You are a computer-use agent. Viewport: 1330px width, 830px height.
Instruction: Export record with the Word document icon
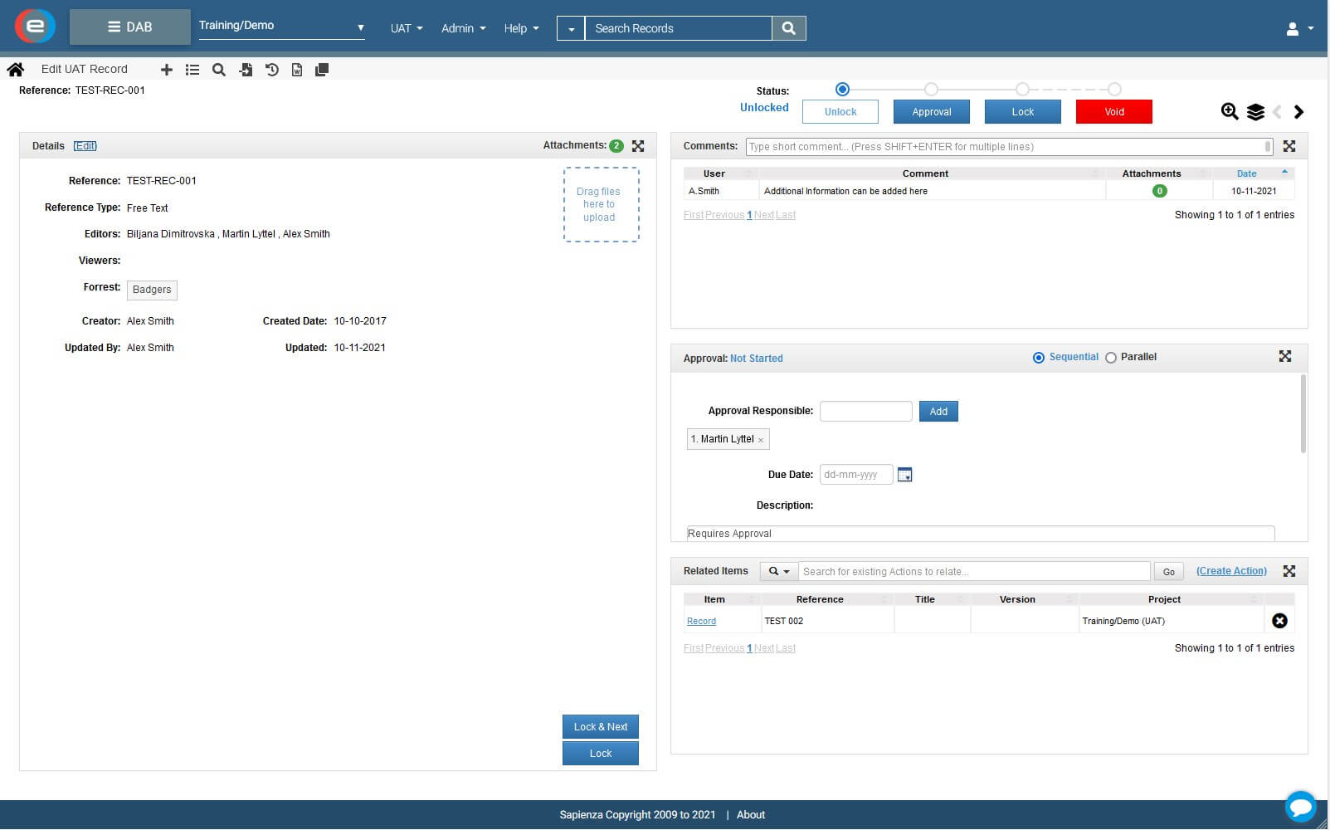click(x=297, y=70)
